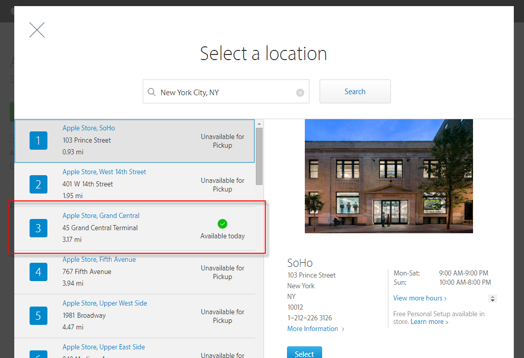Screen dimensions: 524x358
Task: Click '401 W 14th Street' address
Action: tap(88, 184)
